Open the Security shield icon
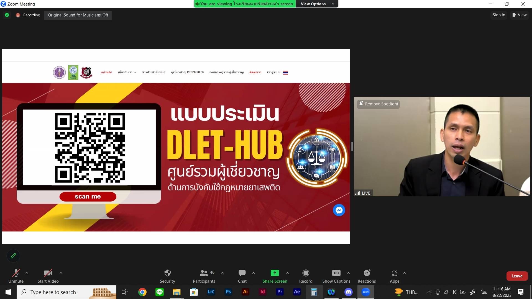This screenshot has height=299, width=532. click(167, 273)
